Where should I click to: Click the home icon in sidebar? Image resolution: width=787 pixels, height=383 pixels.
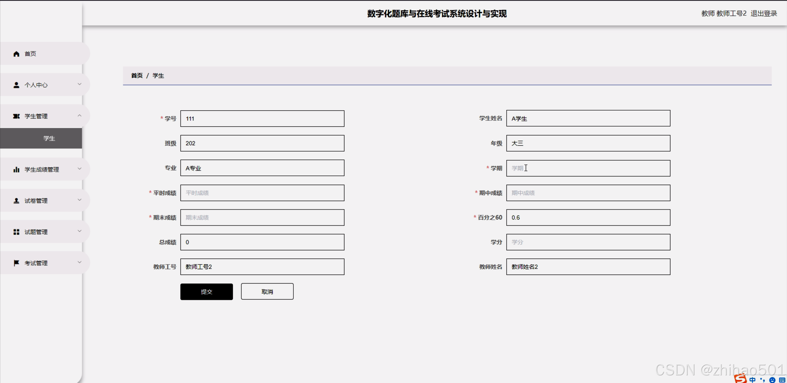[16, 54]
